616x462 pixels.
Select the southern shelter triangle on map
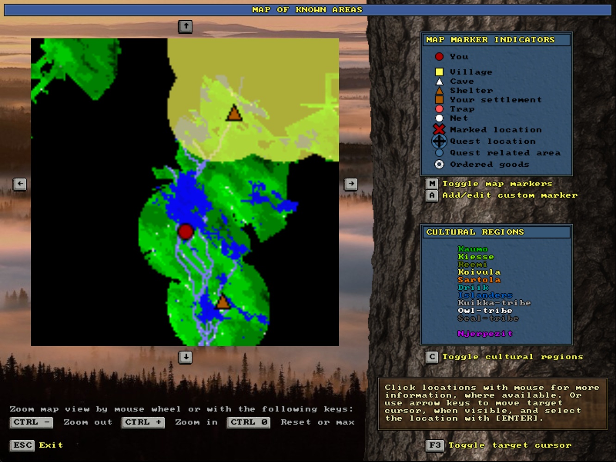point(223,302)
